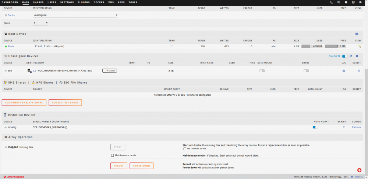Click the Windows logo by SMB Shares
368x179 pixels.
[5, 83]
